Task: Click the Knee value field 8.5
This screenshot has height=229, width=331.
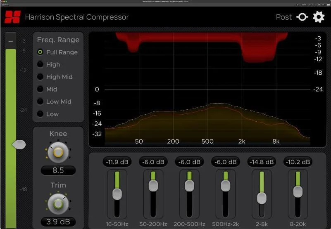Action: tap(58, 170)
